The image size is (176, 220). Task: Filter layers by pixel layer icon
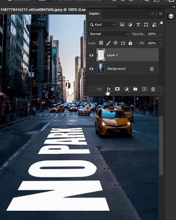tap(122, 25)
